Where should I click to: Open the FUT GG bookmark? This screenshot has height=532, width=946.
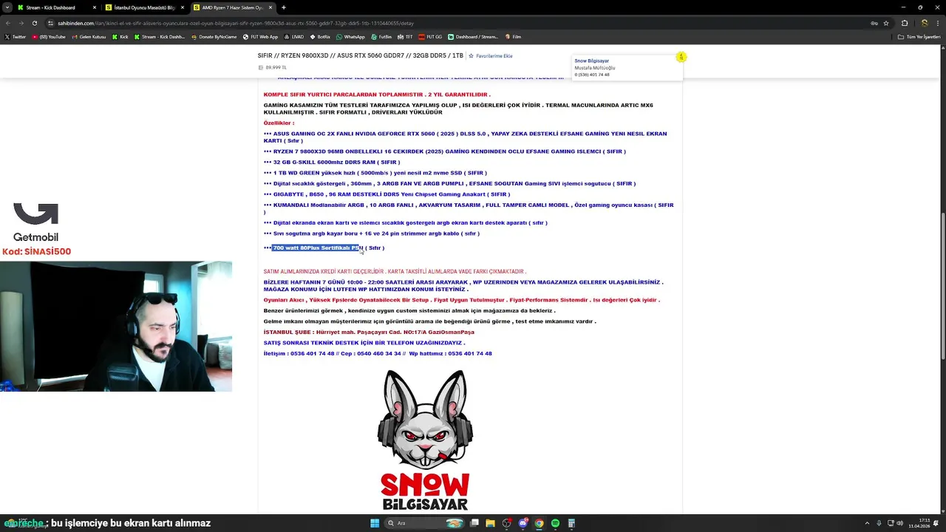(430, 36)
